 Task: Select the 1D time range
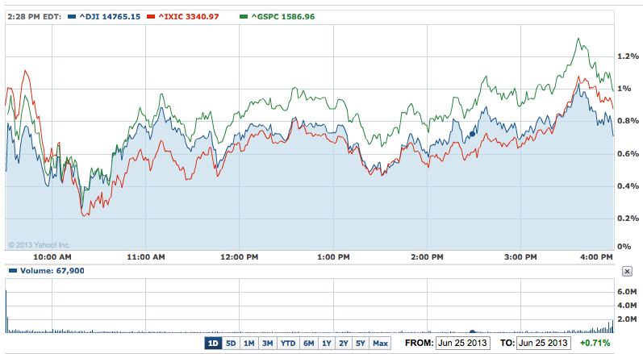[213, 344]
